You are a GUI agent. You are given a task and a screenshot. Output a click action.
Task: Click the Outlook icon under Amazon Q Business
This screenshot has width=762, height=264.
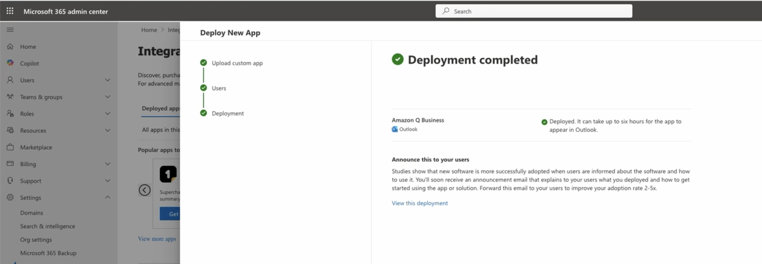[395, 129]
